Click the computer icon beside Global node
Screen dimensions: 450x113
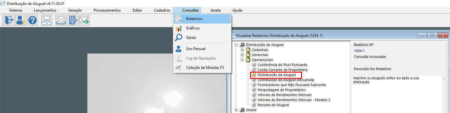(242, 110)
